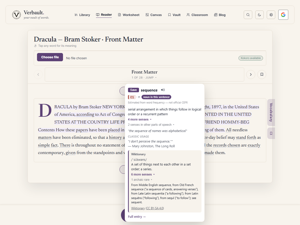Open the Classroom tab
This screenshot has height=225, width=300.
pos(197,15)
